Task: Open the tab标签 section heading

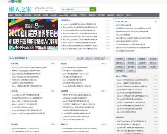Action: (x=14, y=91)
